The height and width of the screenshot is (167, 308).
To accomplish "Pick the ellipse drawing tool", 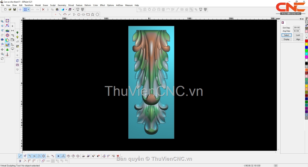I will click(x=83, y=14).
